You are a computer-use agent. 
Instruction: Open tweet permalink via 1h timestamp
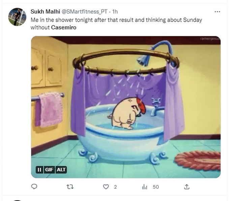(115, 12)
